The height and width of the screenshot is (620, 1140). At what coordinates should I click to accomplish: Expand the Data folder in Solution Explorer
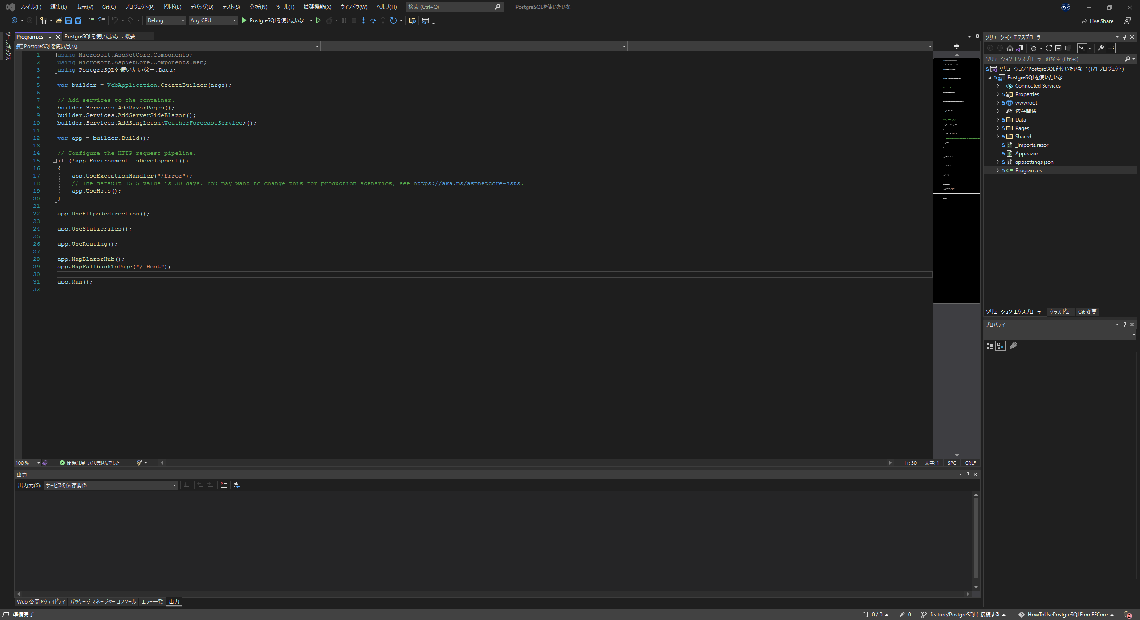998,119
